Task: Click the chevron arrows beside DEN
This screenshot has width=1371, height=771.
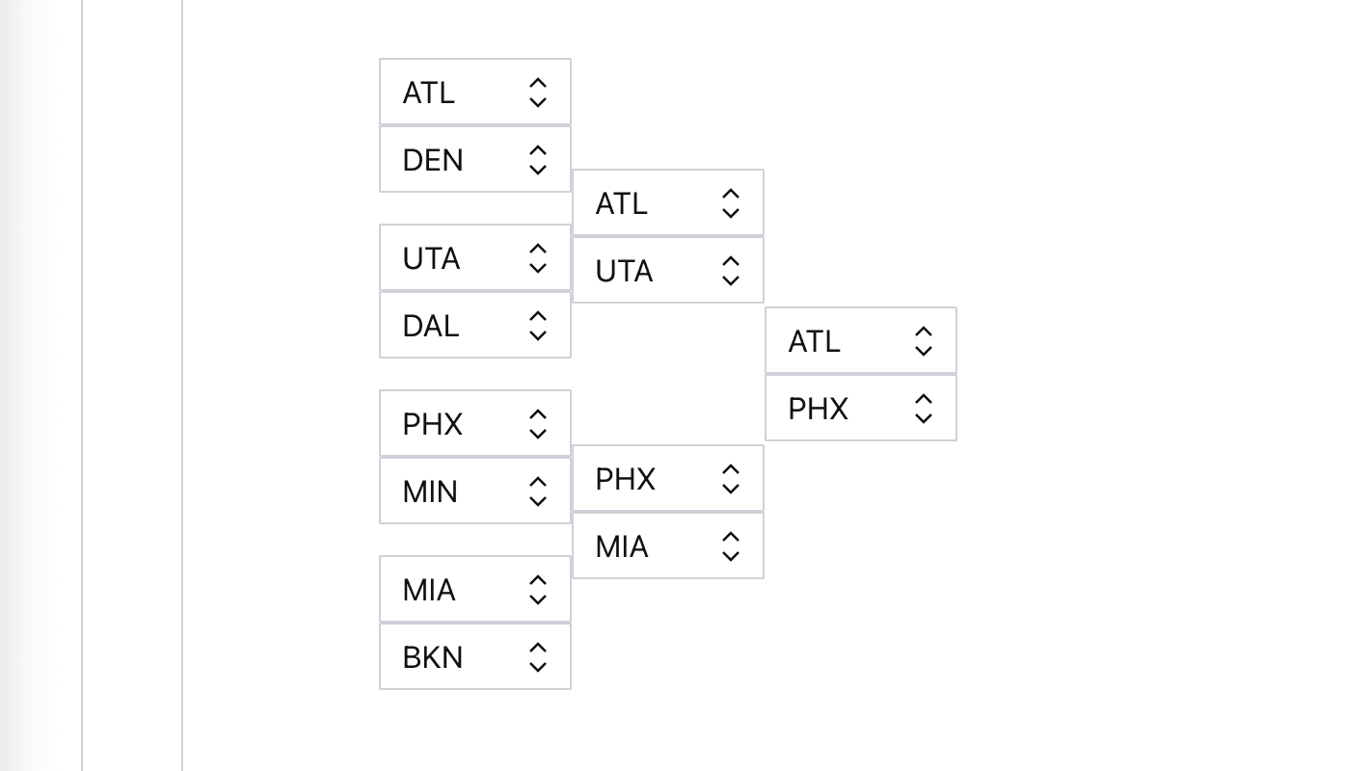Action: pyautogui.click(x=538, y=160)
